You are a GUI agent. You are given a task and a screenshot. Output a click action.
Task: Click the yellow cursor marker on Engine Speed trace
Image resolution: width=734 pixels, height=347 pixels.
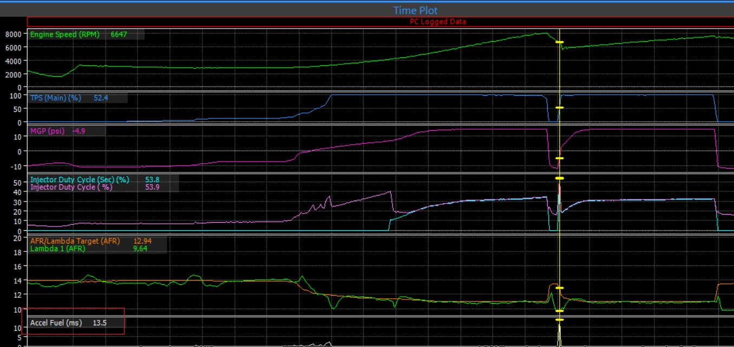560,42
